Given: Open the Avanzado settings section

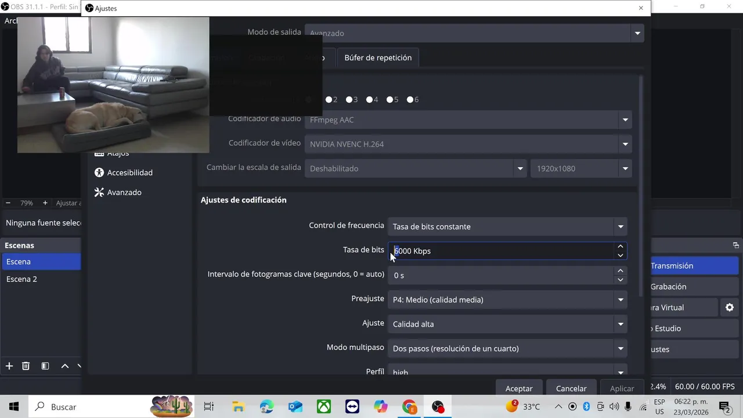Looking at the screenshot, I should coord(117,192).
